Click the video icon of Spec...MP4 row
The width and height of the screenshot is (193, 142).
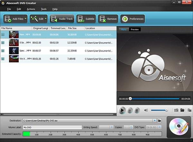click(3, 51)
